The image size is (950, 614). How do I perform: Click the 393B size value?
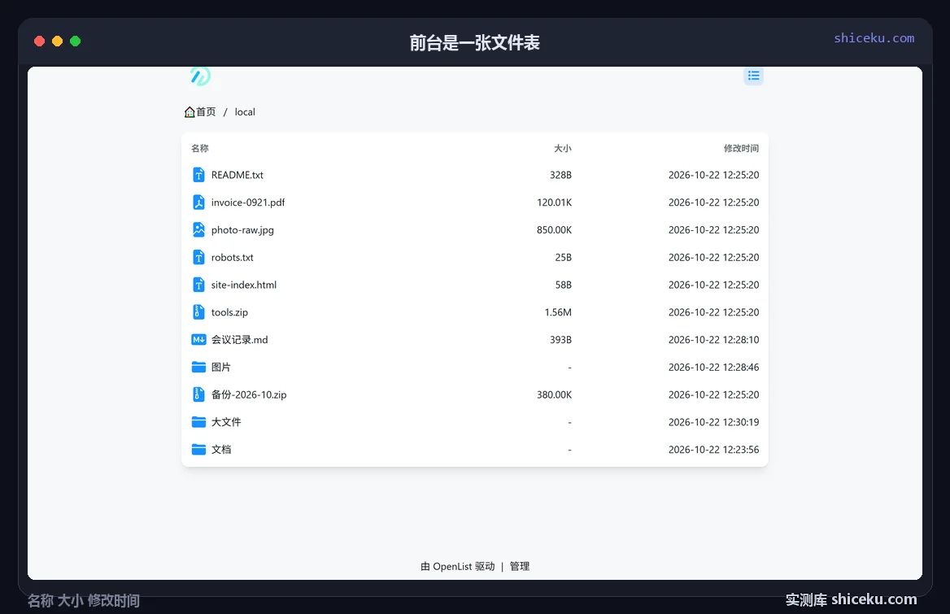(560, 340)
